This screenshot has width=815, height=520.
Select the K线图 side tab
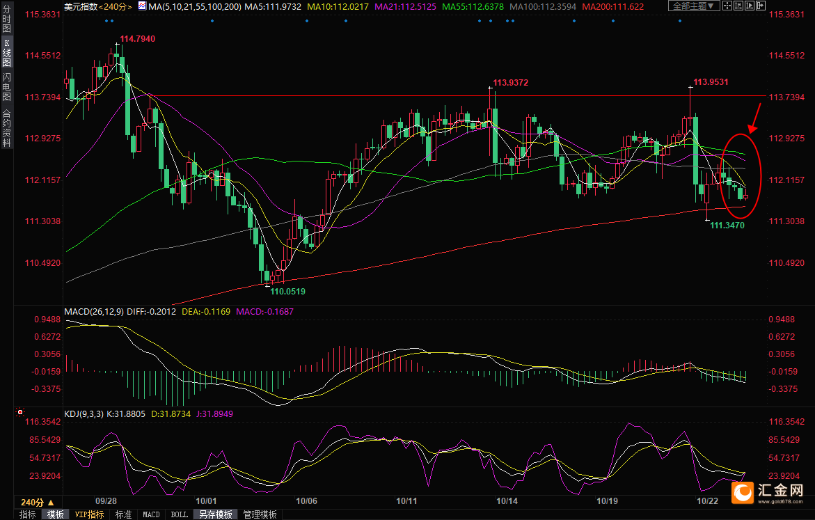click(x=6, y=53)
